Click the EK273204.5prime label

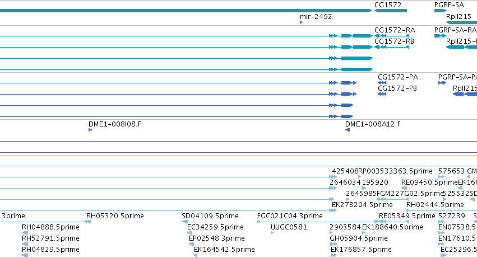click(362, 205)
